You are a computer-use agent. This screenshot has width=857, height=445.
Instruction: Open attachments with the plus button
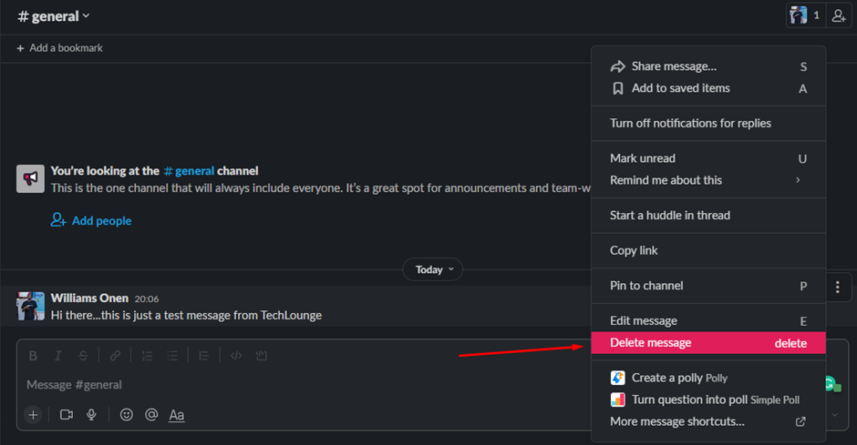pos(34,415)
